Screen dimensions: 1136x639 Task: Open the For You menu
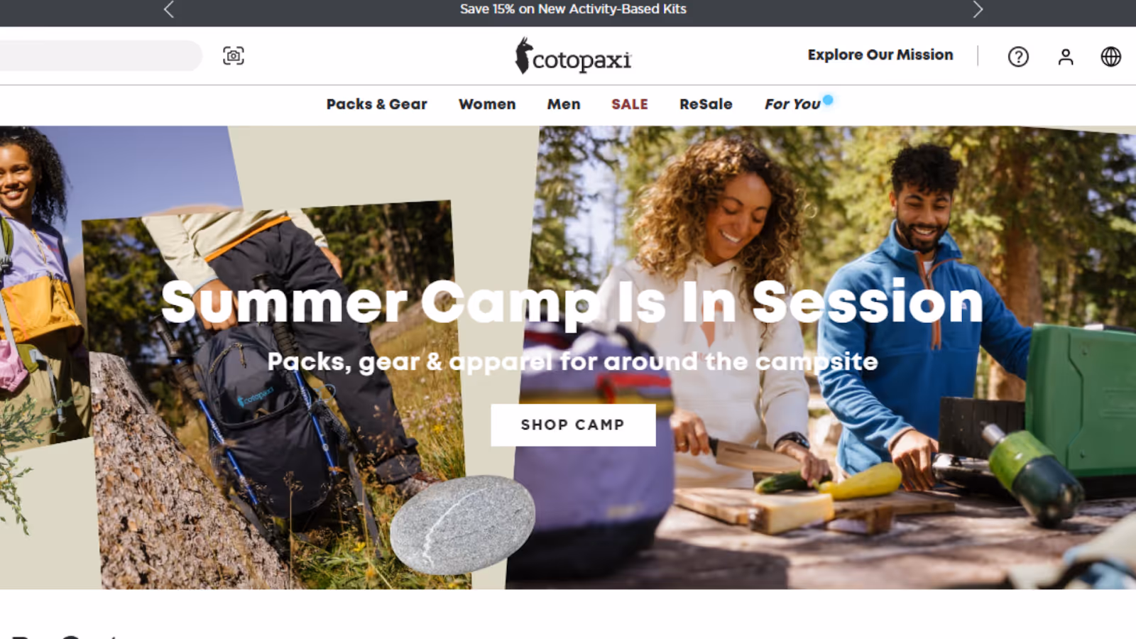pyautogui.click(x=792, y=104)
